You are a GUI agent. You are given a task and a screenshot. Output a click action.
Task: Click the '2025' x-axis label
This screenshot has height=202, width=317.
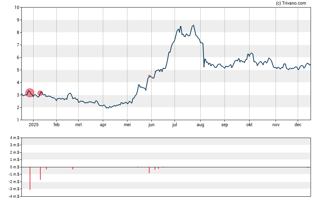33,125
